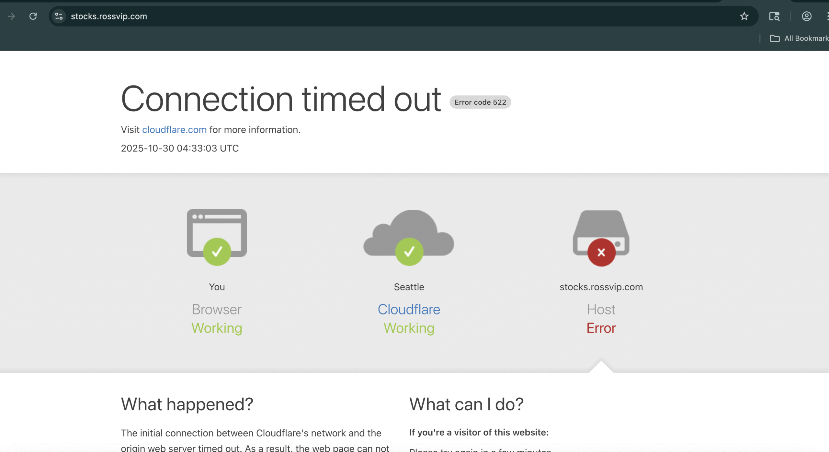The width and height of the screenshot is (829, 452).
Task: Open the blue Cloudflare link
Action: pos(409,310)
